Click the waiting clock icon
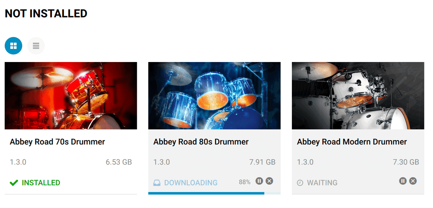 (300, 183)
